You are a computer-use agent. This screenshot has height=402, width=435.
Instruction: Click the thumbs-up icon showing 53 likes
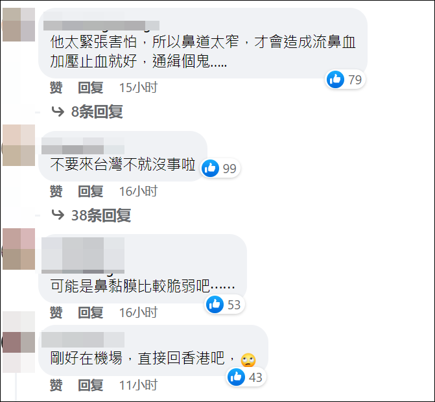pos(215,304)
